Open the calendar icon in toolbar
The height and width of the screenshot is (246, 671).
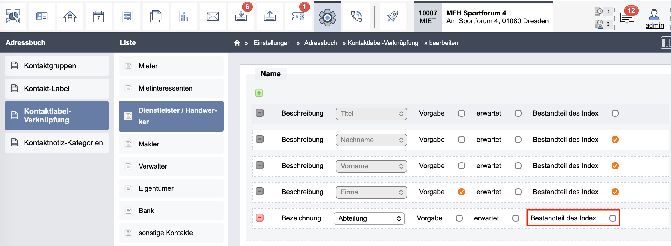point(98,17)
